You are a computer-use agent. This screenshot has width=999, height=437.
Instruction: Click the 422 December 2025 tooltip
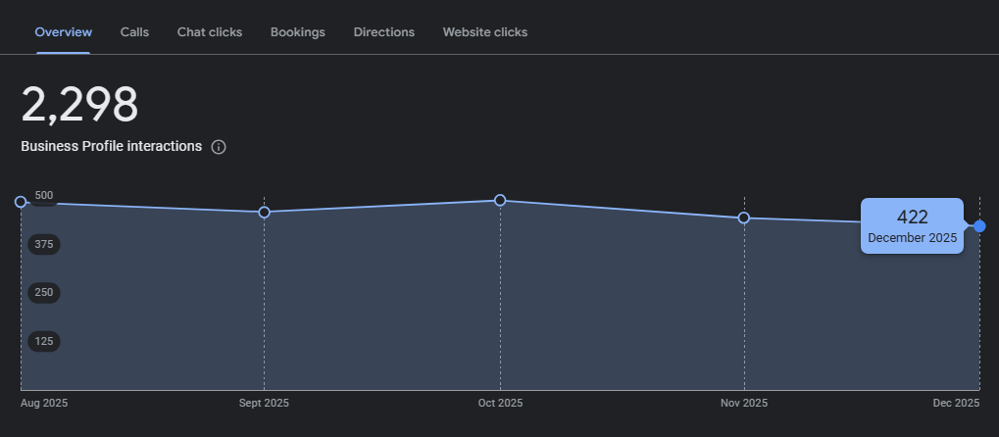click(x=912, y=226)
